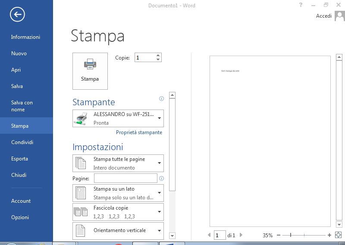Screen dimensions: 345x245
Task: Click the Accedi sign-in link
Action: point(324,16)
